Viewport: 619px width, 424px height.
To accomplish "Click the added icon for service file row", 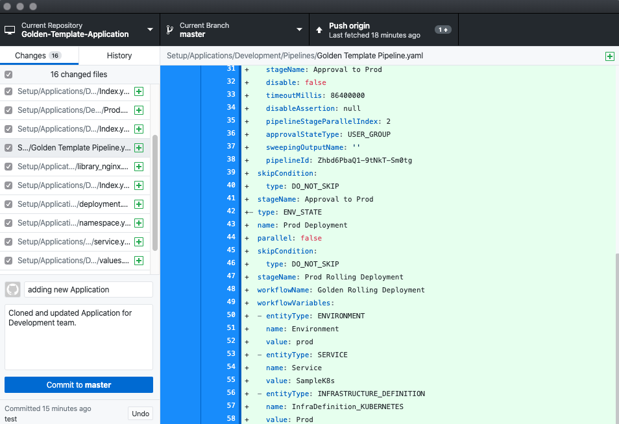I will click(139, 242).
